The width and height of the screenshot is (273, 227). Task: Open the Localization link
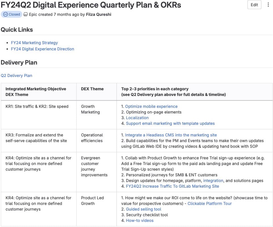click(137, 118)
